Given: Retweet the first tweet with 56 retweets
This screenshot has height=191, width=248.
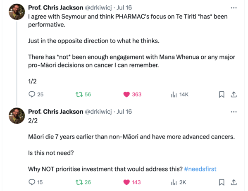Looking at the screenshot, I should [79, 94].
